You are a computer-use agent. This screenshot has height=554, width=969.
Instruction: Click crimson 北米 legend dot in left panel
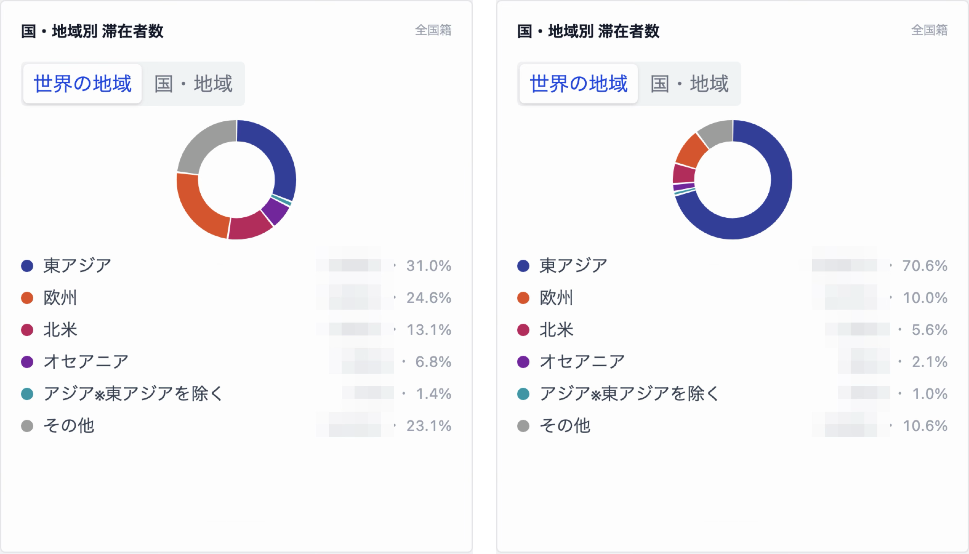pos(27,330)
